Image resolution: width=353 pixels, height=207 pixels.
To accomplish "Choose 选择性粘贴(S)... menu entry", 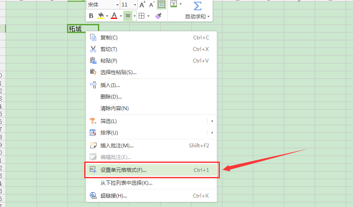I will point(151,72).
